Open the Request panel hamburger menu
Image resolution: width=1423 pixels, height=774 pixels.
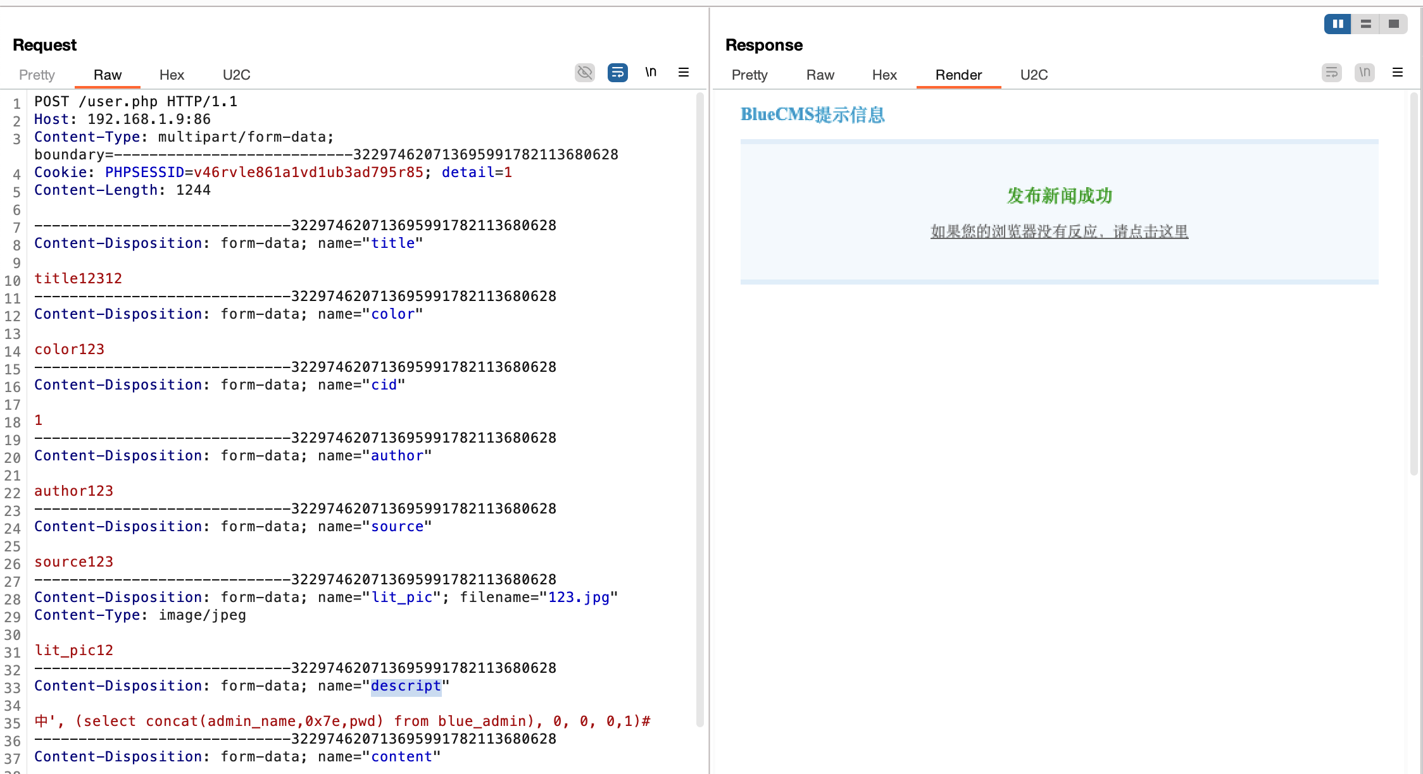tap(684, 72)
